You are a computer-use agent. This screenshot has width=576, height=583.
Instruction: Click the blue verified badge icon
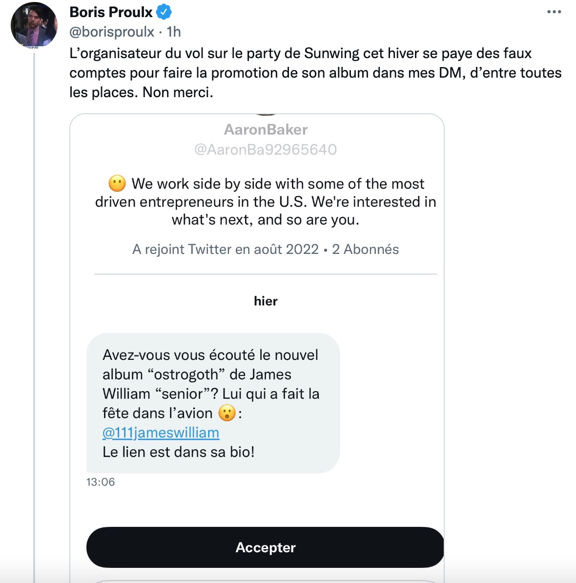tap(164, 12)
